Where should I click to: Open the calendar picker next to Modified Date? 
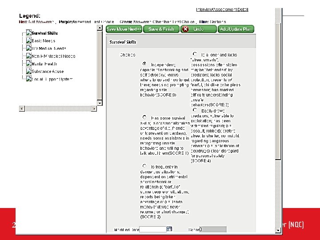(169, 229)
